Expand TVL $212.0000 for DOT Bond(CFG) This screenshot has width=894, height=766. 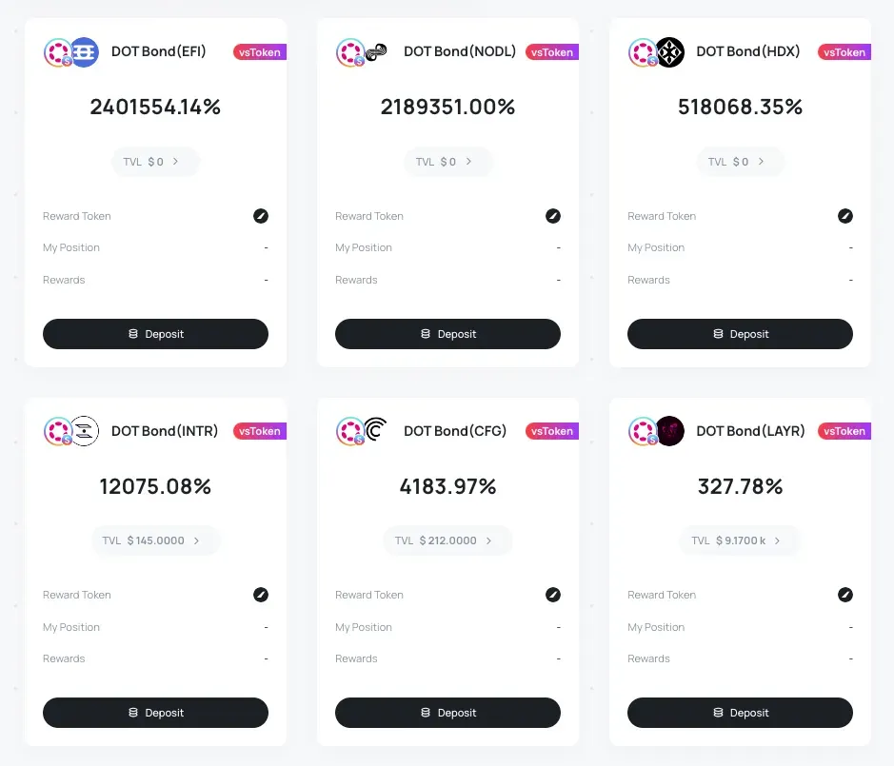point(447,540)
